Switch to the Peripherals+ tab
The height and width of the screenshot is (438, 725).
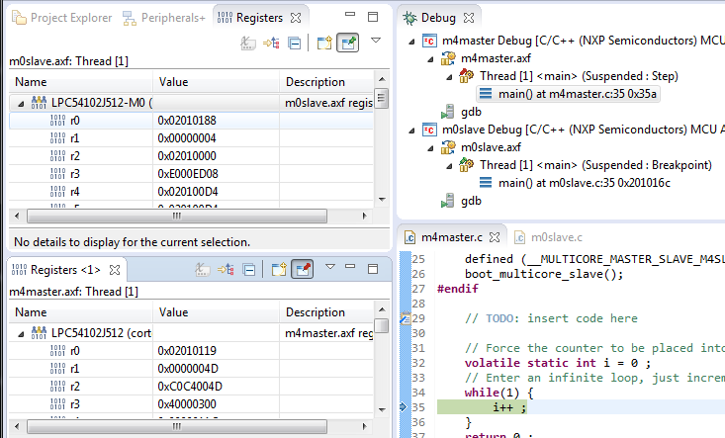click(165, 18)
